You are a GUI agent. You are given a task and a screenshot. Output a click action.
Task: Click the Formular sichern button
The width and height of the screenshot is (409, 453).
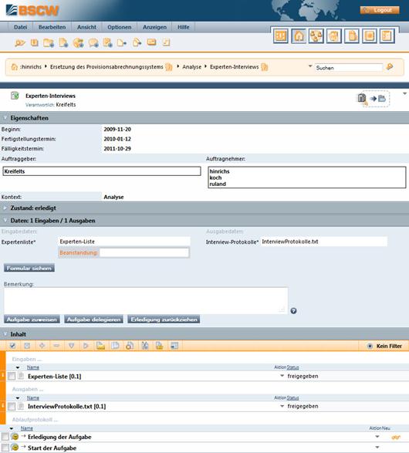pyautogui.click(x=29, y=268)
